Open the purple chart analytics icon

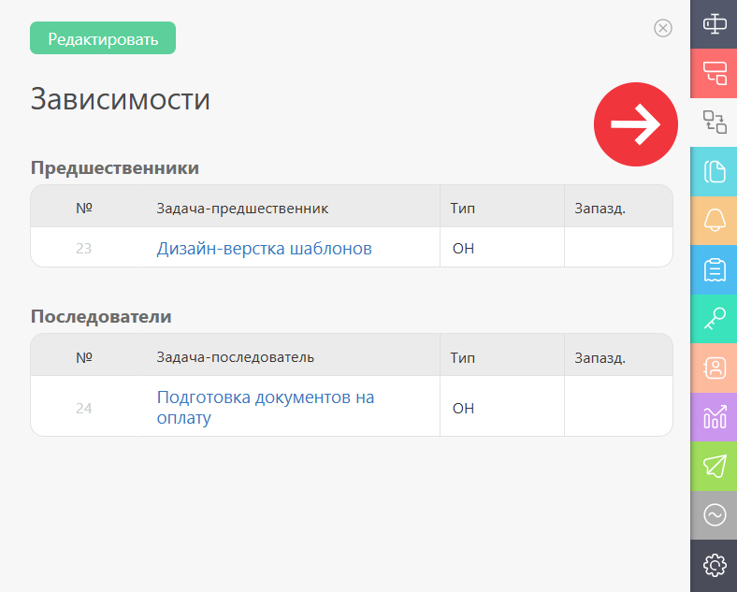[x=714, y=417]
